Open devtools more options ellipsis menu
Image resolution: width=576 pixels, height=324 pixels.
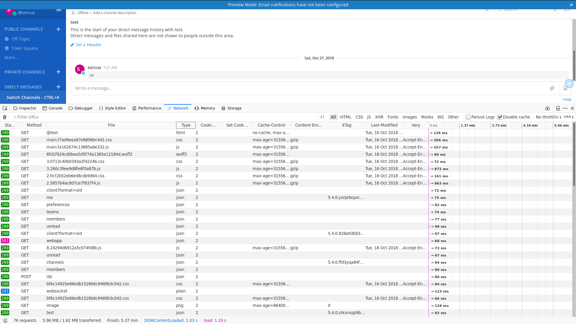[x=565, y=108]
